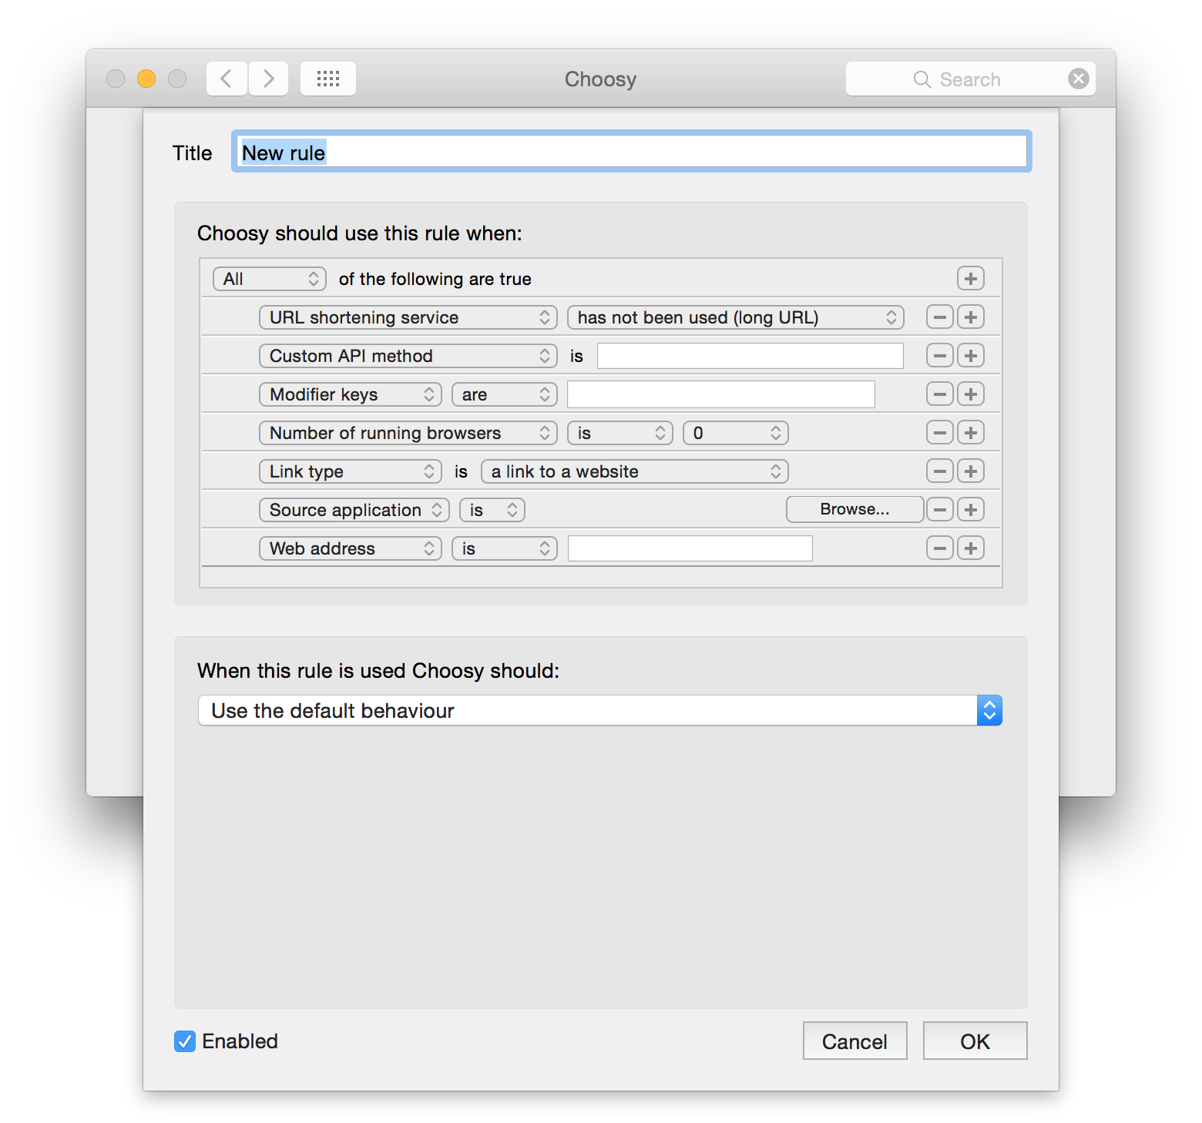Click the Title field containing 'New rule'

[632, 152]
